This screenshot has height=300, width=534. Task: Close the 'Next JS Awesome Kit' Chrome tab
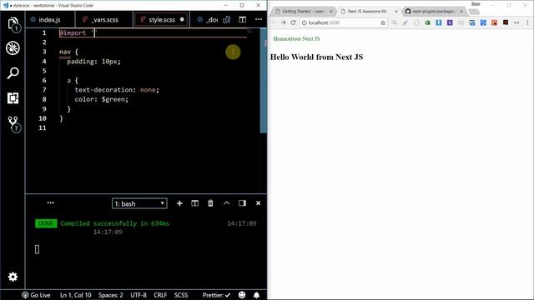(x=396, y=11)
